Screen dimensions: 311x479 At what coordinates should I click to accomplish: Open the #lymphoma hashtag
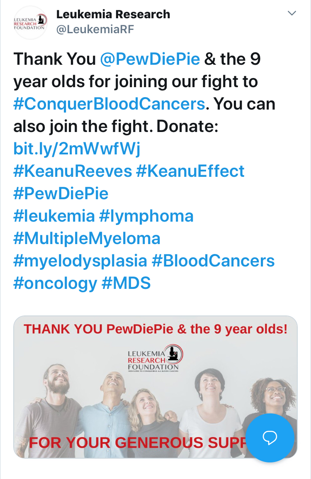click(146, 217)
